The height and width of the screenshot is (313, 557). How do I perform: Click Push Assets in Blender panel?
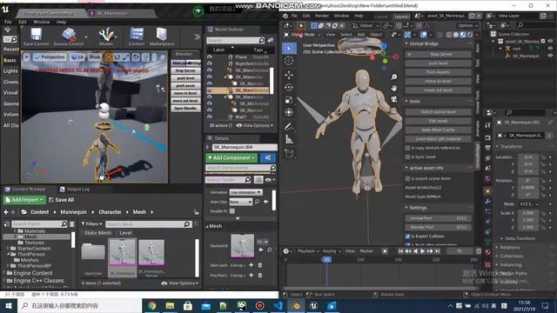[x=438, y=72]
